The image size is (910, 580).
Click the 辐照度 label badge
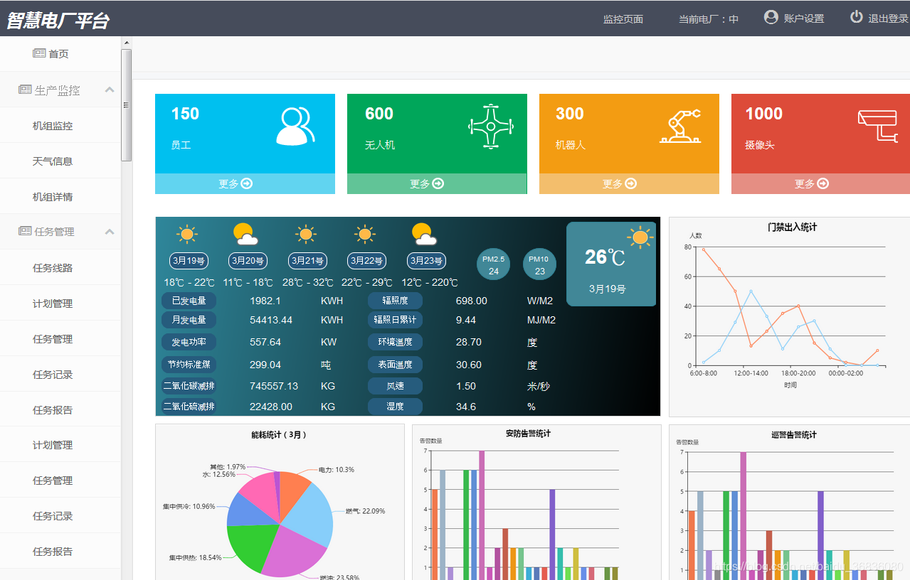point(395,301)
